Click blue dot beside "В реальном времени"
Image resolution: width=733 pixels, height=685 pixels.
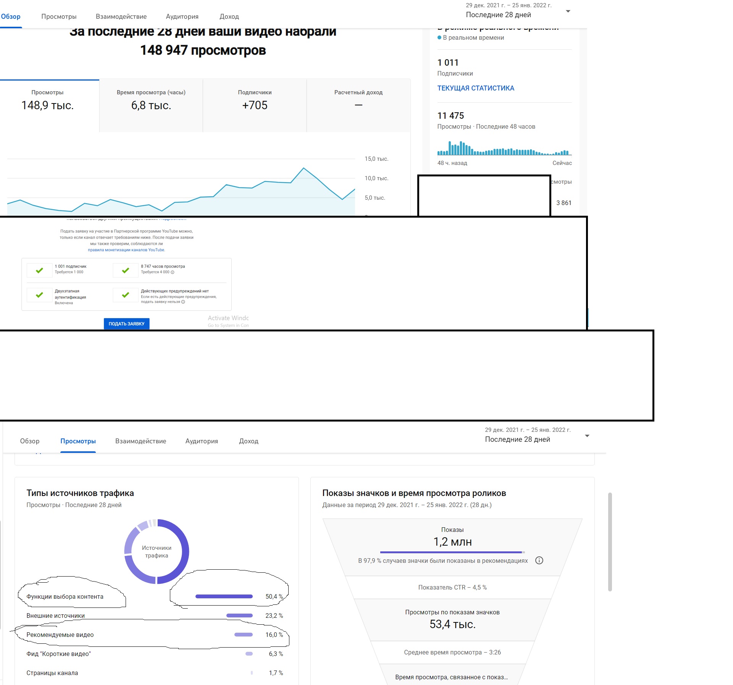(439, 37)
